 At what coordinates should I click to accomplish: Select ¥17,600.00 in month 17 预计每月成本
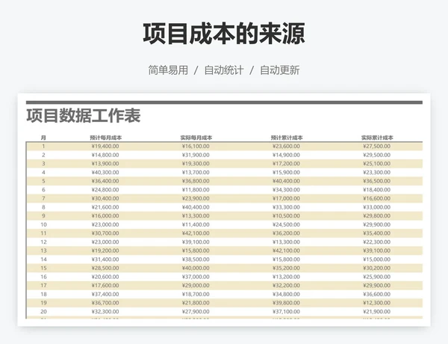click(x=105, y=286)
